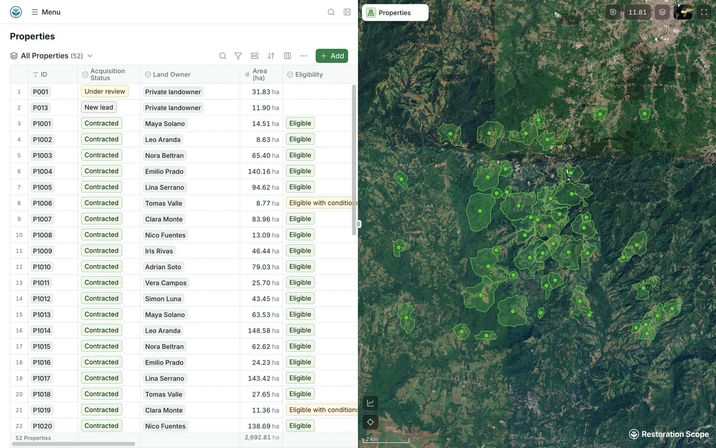Open the more options ellipsis
This screenshot has width=716, height=448.
point(304,56)
